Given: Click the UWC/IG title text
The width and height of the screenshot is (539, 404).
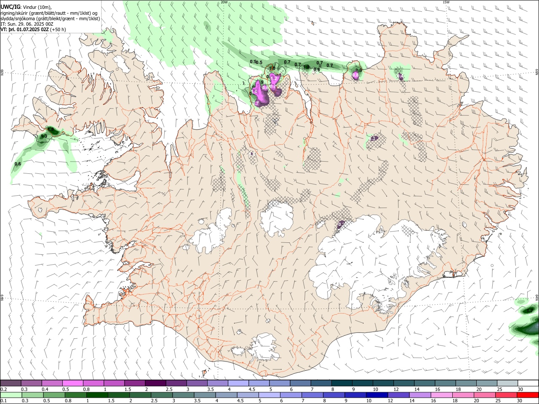Looking at the screenshot, I should (10, 7).
